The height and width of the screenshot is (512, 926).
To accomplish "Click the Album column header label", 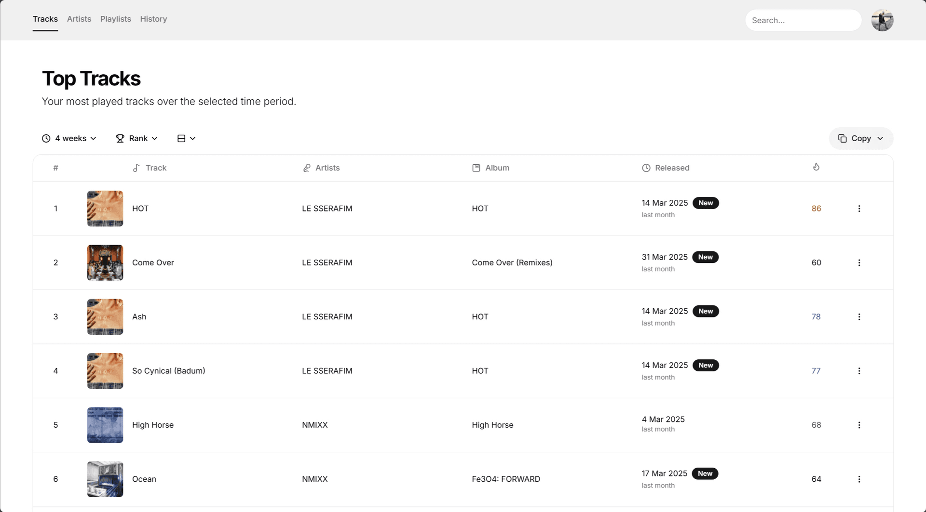I will (497, 168).
